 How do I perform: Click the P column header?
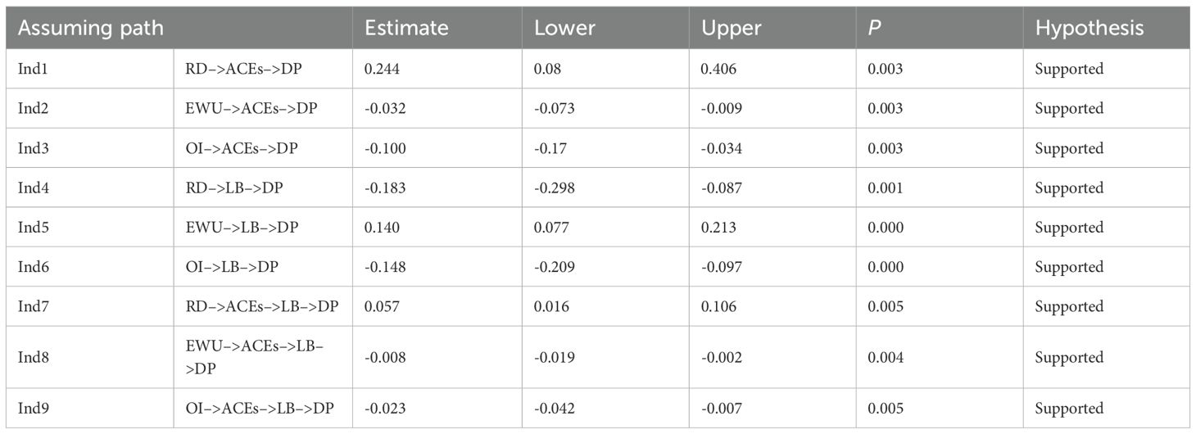click(874, 28)
